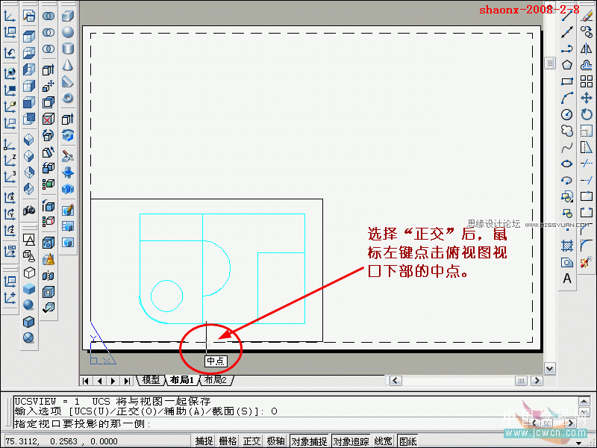Create a Sphere solid

tap(68, 32)
